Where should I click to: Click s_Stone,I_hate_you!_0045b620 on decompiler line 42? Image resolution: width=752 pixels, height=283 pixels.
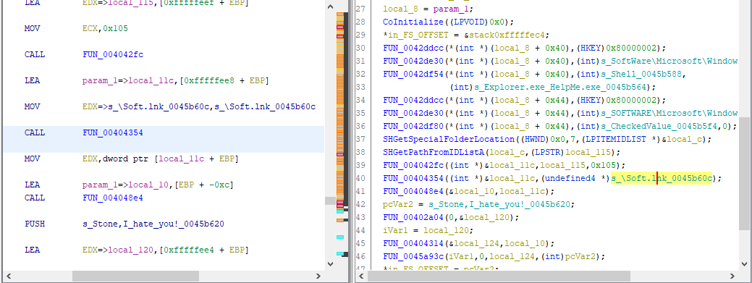tap(499, 204)
